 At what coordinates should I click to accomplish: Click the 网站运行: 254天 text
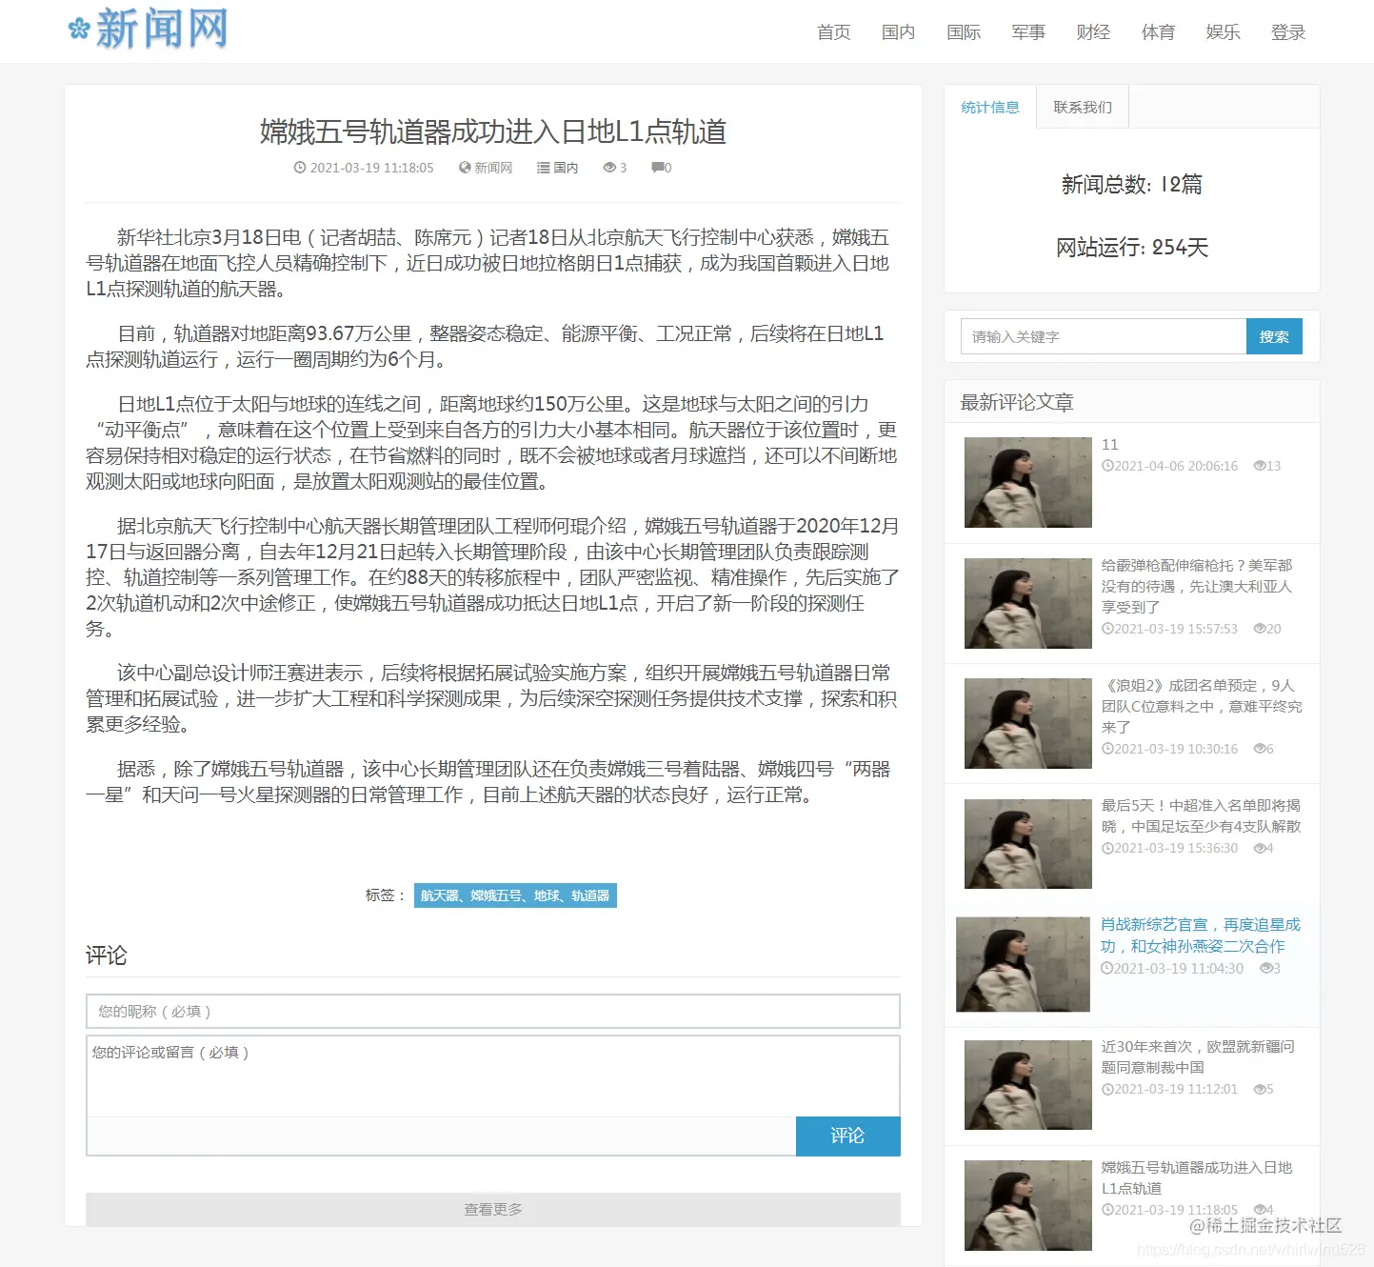(x=1132, y=248)
